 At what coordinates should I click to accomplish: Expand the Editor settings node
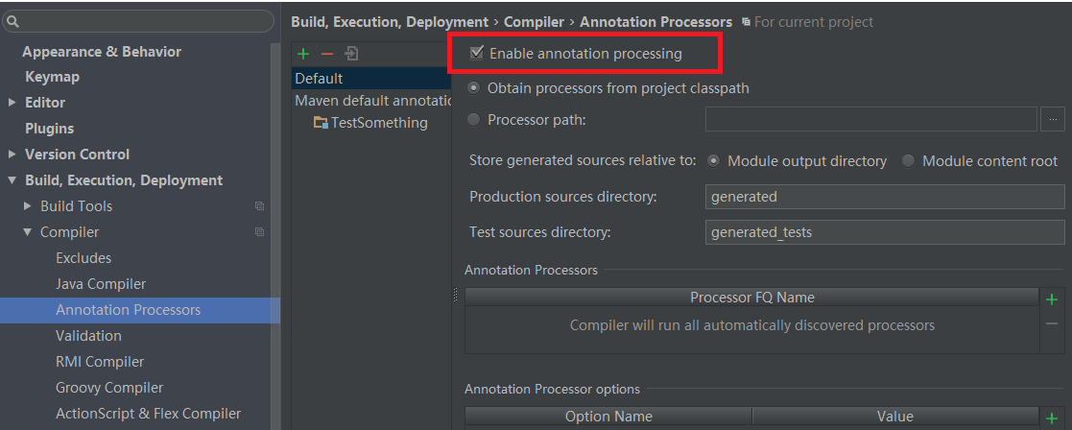12,103
